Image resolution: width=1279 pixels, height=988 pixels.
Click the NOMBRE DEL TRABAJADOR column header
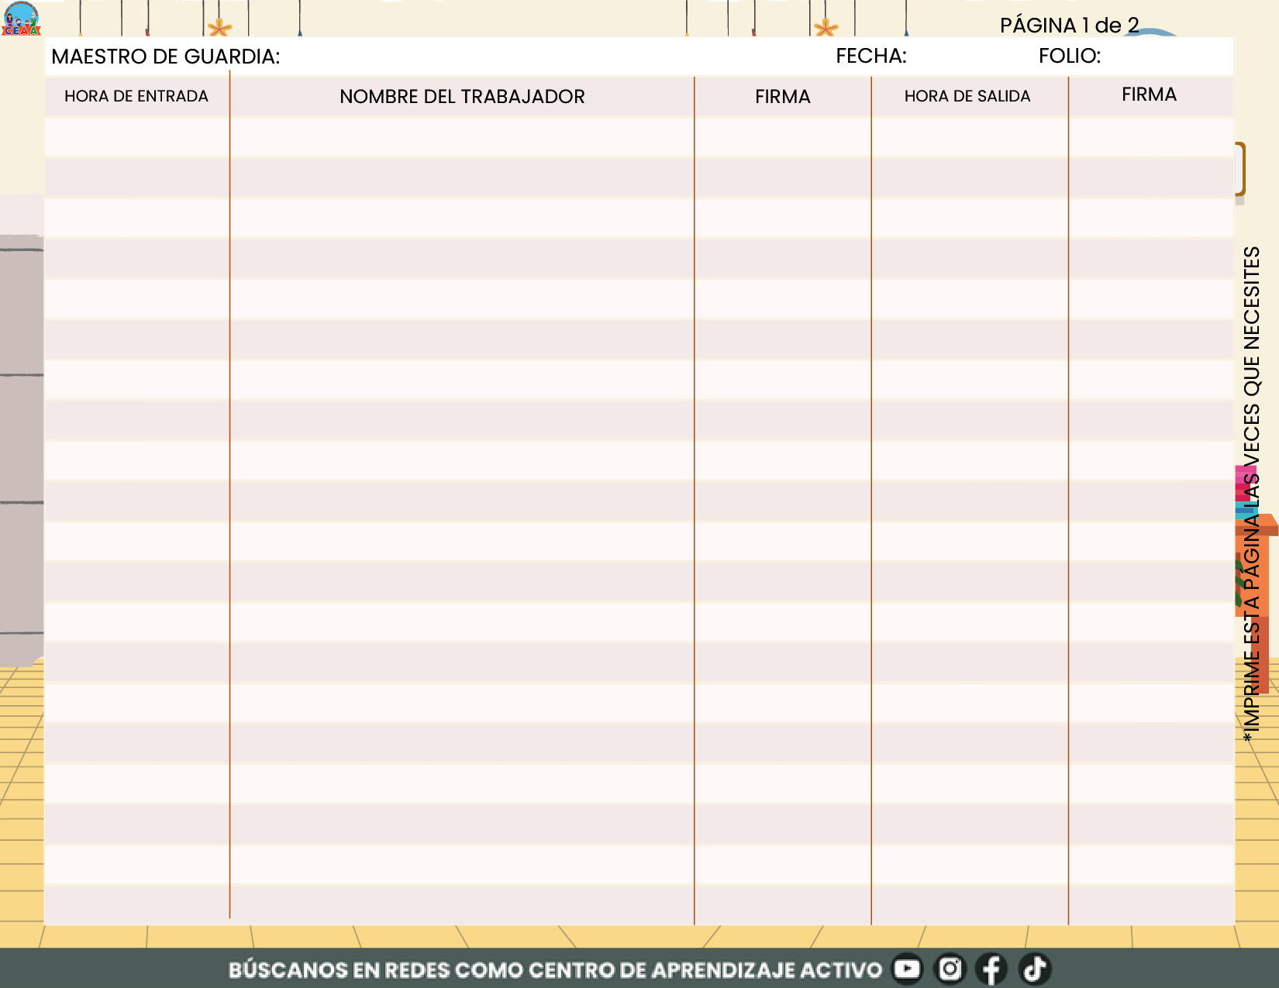click(x=462, y=97)
